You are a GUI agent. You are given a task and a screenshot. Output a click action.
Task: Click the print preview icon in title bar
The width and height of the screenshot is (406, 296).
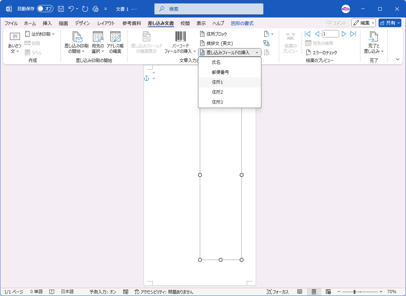(x=95, y=9)
